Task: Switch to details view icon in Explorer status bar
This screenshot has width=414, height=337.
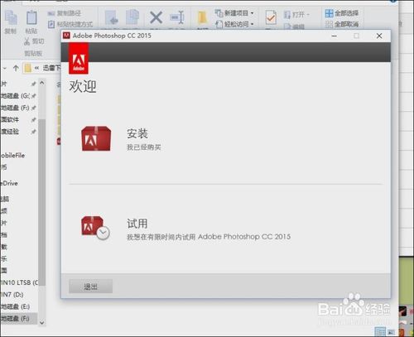Action: (x=380, y=332)
